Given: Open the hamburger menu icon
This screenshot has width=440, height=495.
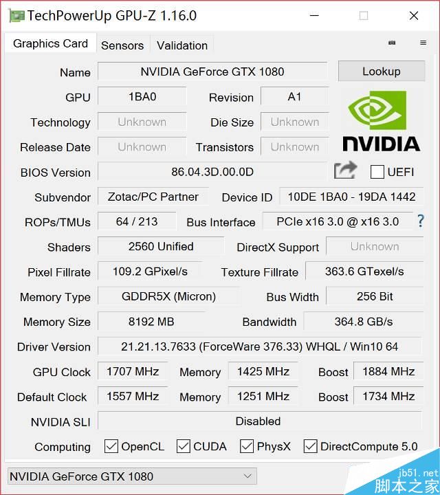Looking at the screenshot, I should [423, 43].
